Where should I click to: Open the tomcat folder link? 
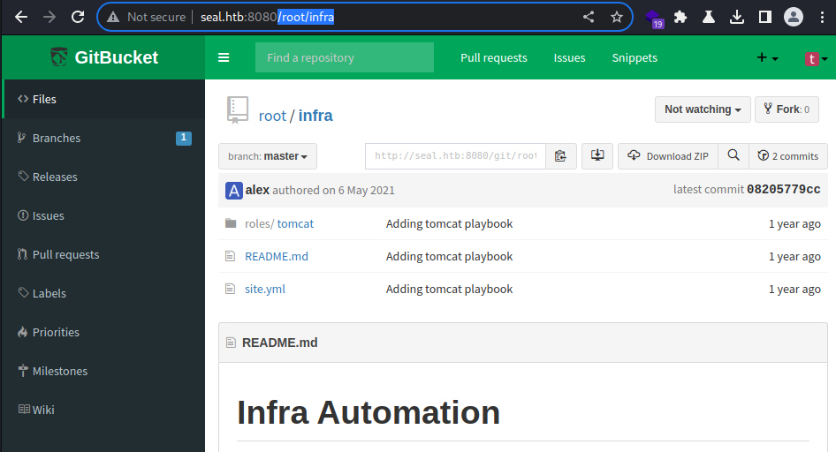(295, 223)
